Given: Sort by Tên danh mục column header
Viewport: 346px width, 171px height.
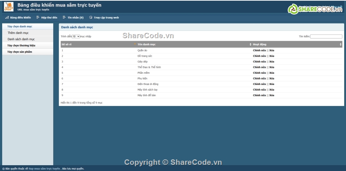Looking at the screenshot, I should pyautogui.click(x=194, y=44).
